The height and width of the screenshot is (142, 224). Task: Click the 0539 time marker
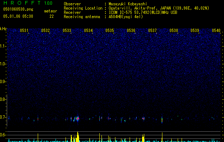coord(195,31)
